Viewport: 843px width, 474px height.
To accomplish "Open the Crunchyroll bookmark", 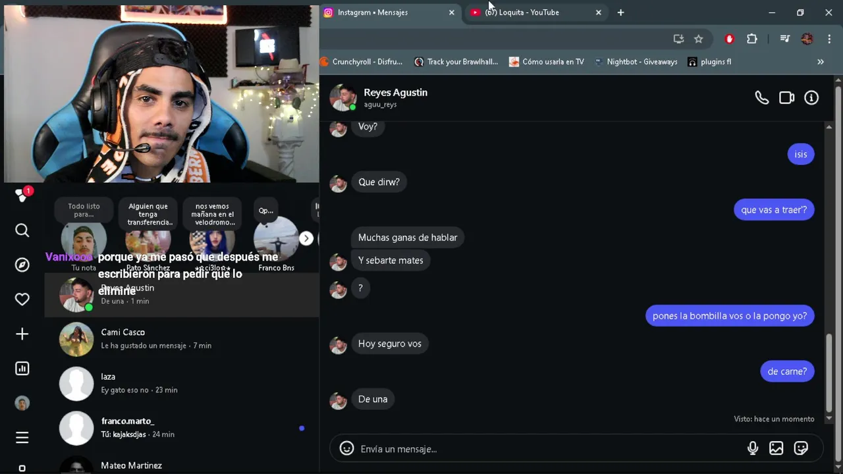I will pyautogui.click(x=362, y=62).
